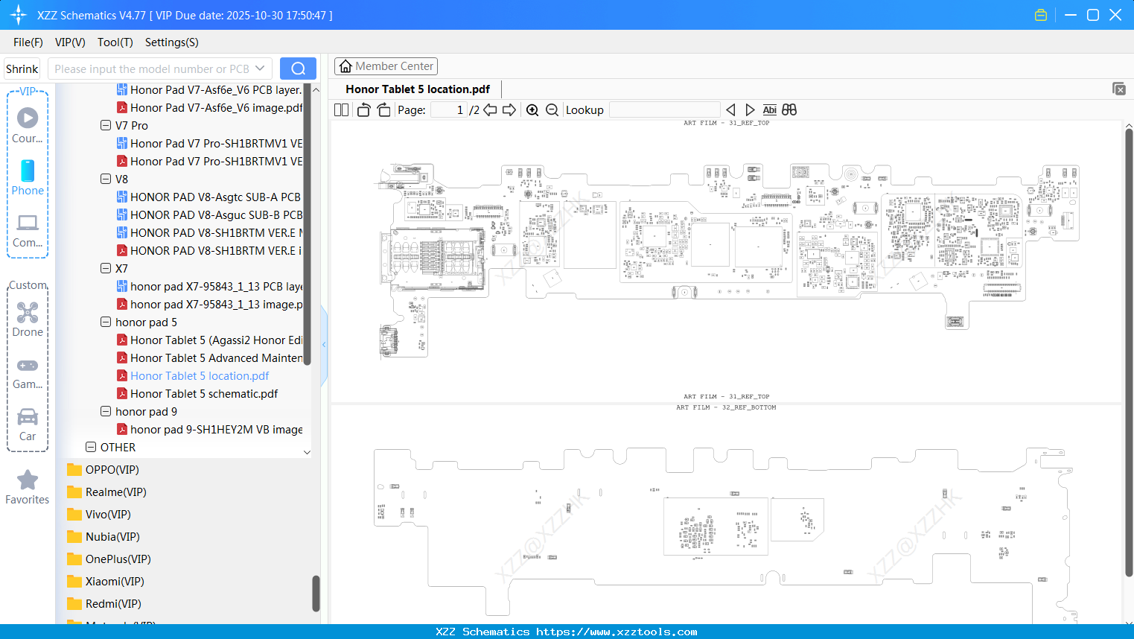Screen dimensions: 1134x639
Task: Open HONOR PAD V8-Asgtc SUB-A PCB file
Action: point(210,197)
